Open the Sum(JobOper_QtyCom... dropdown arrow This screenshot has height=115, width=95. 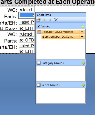click(82, 37)
